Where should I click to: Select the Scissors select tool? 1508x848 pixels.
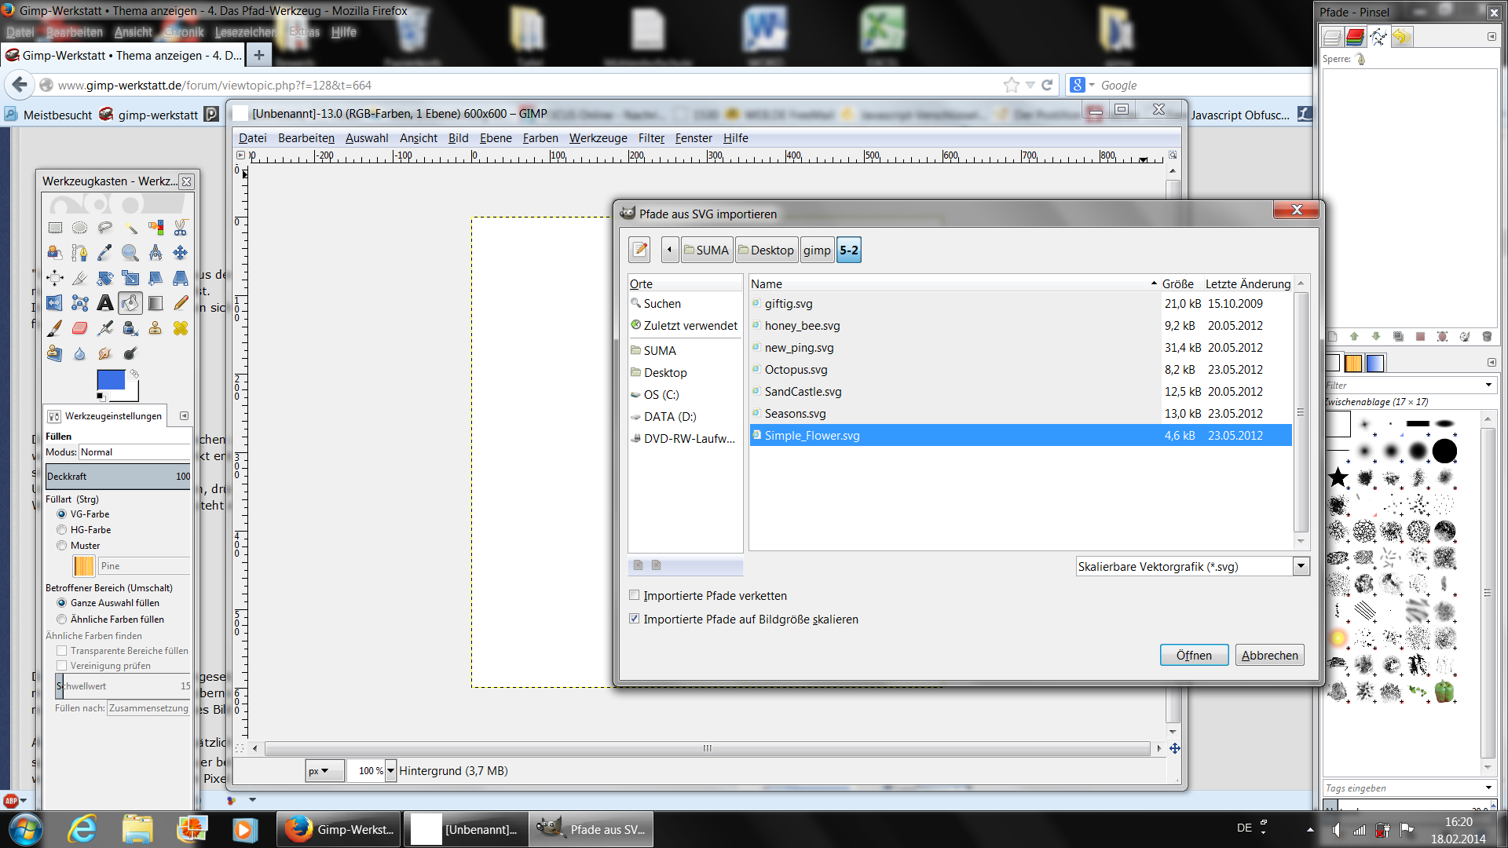click(x=180, y=228)
